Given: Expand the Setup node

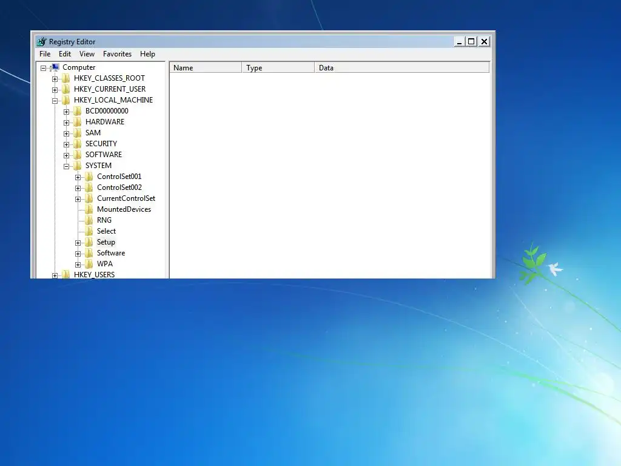Looking at the screenshot, I should 78,243.
